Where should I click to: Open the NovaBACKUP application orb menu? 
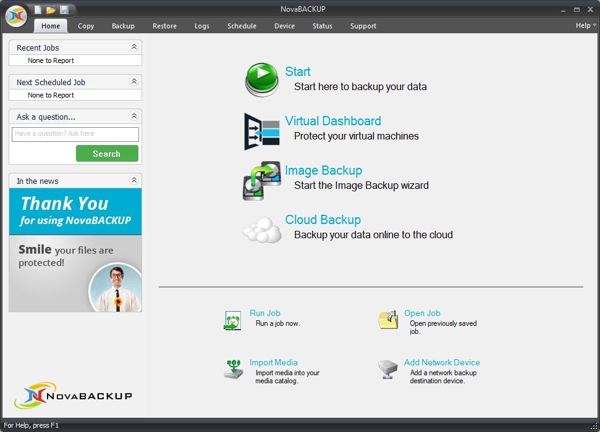click(15, 15)
